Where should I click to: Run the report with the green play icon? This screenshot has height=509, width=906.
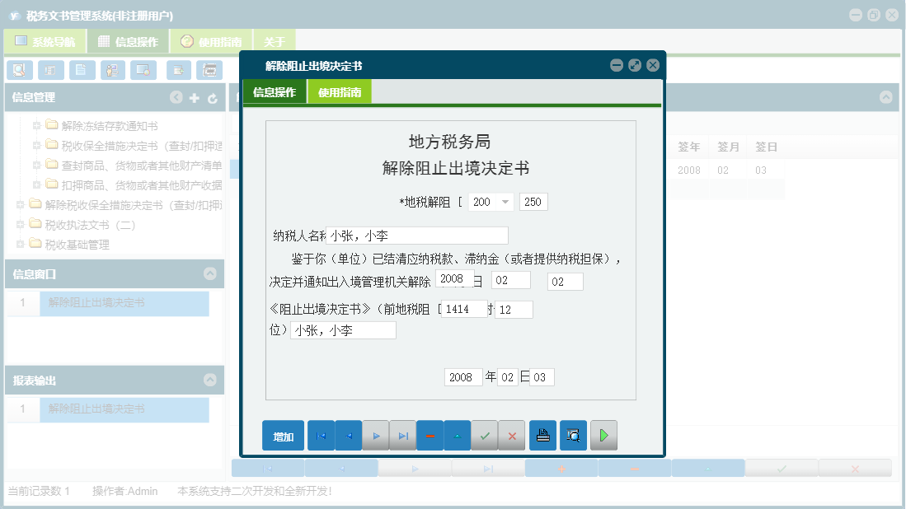click(x=603, y=435)
